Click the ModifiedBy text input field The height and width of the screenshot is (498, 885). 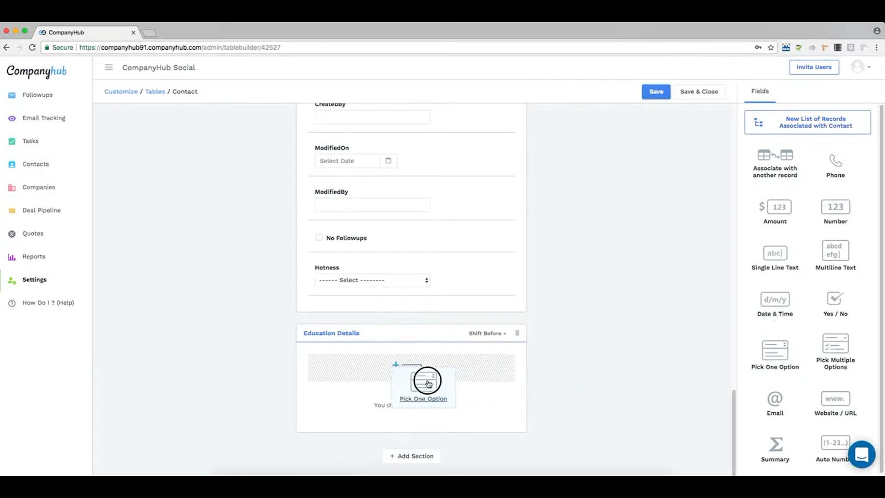click(372, 205)
